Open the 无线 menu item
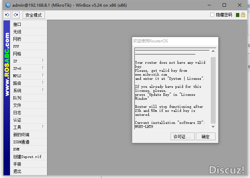250x178 pixels. point(29,32)
